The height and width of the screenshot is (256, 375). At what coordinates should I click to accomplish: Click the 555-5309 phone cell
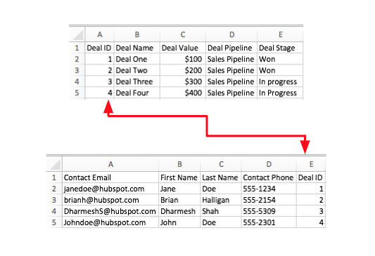(x=269, y=211)
